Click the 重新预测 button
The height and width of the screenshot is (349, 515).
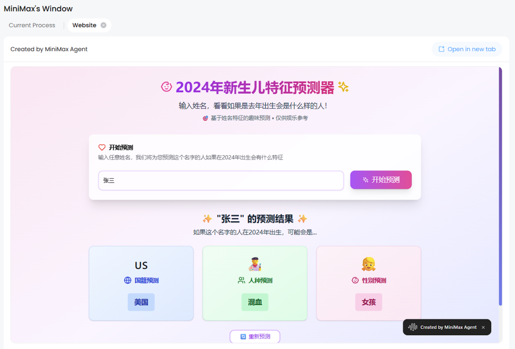pyautogui.click(x=255, y=337)
